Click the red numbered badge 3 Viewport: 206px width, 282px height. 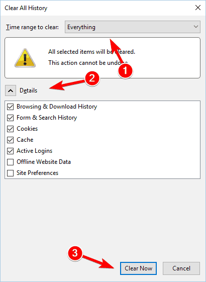75,253
